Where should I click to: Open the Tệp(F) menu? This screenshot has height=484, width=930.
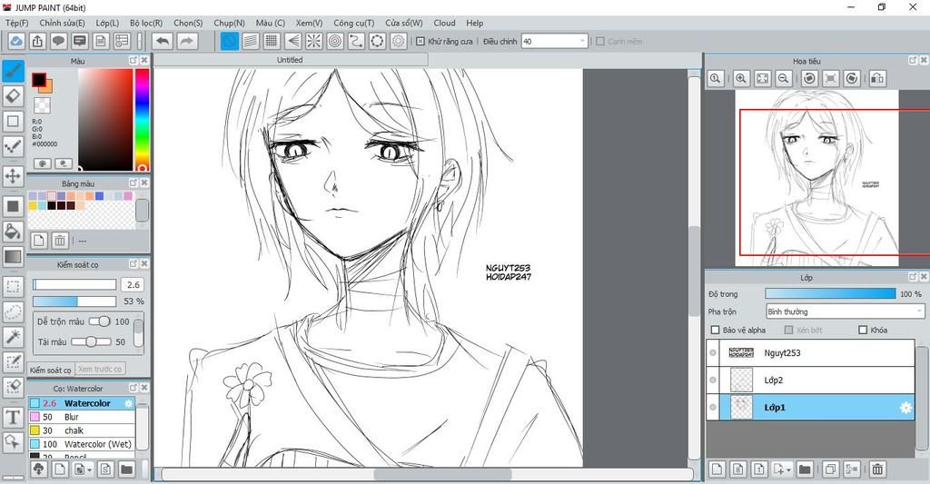(x=17, y=23)
